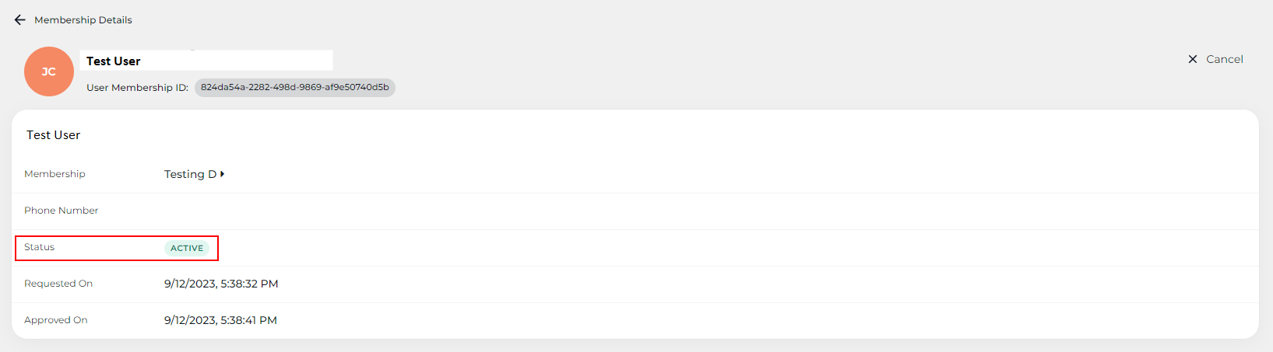Viewport: 1273px width, 352px height.
Task: Click the Cancel button text
Action: (x=1224, y=59)
